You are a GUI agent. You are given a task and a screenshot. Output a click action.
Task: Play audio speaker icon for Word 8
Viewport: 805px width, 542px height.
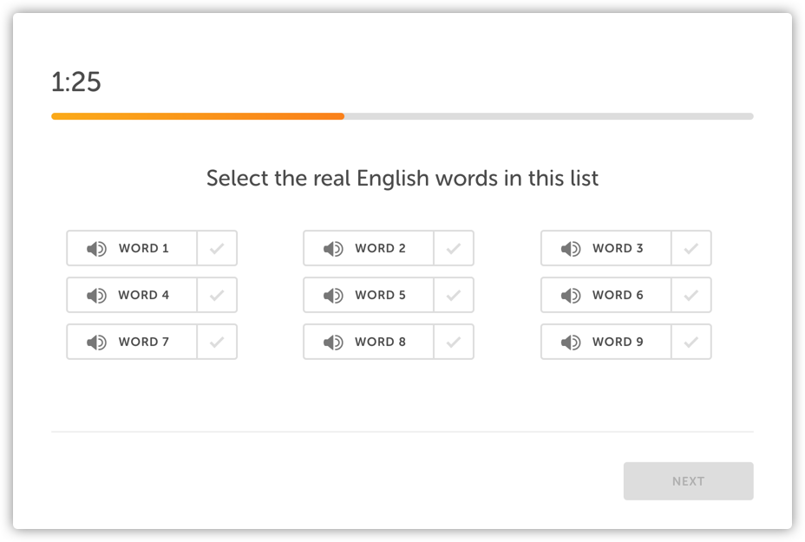[333, 343]
